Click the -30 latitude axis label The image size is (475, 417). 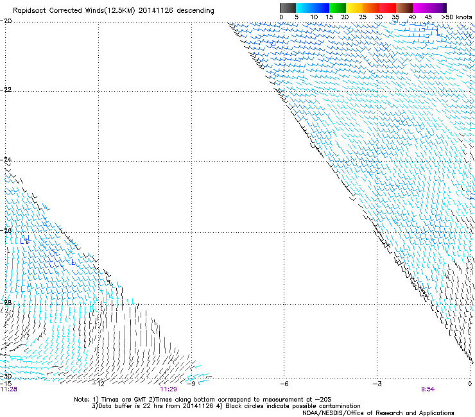tap(6, 376)
